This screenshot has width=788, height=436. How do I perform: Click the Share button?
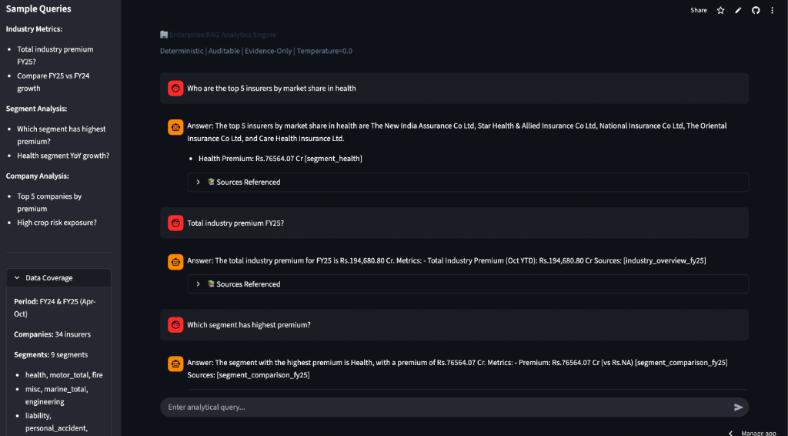click(699, 10)
